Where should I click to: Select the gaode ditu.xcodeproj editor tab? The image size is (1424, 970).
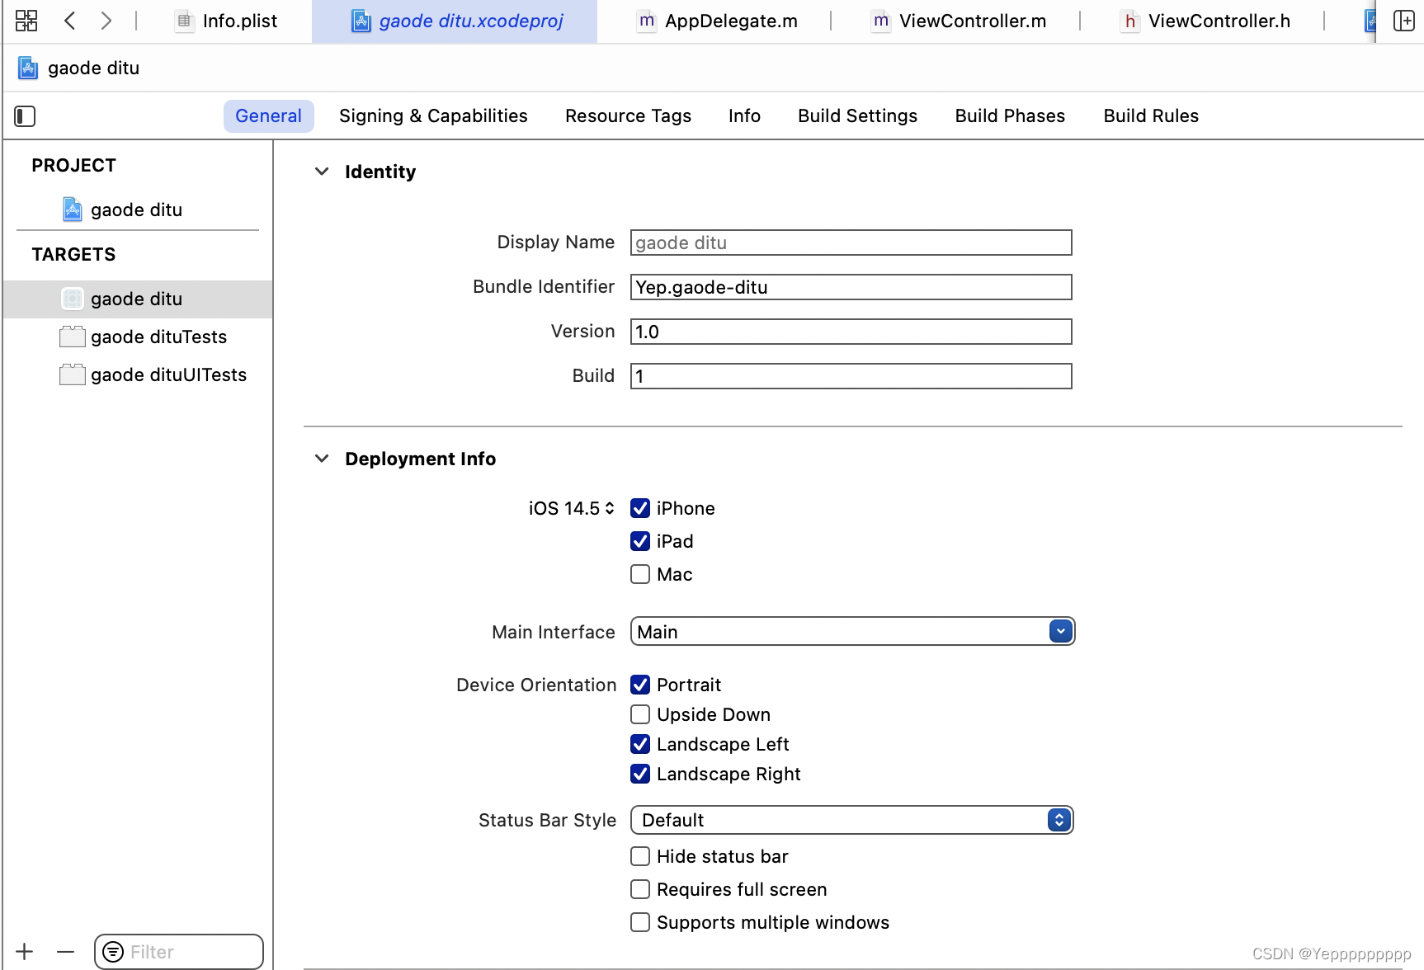[x=455, y=21]
